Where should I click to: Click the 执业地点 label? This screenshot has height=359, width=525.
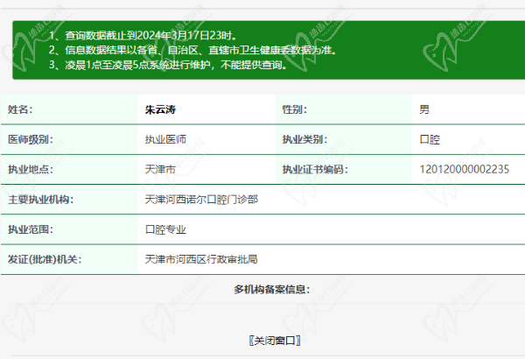click(x=31, y=169)
